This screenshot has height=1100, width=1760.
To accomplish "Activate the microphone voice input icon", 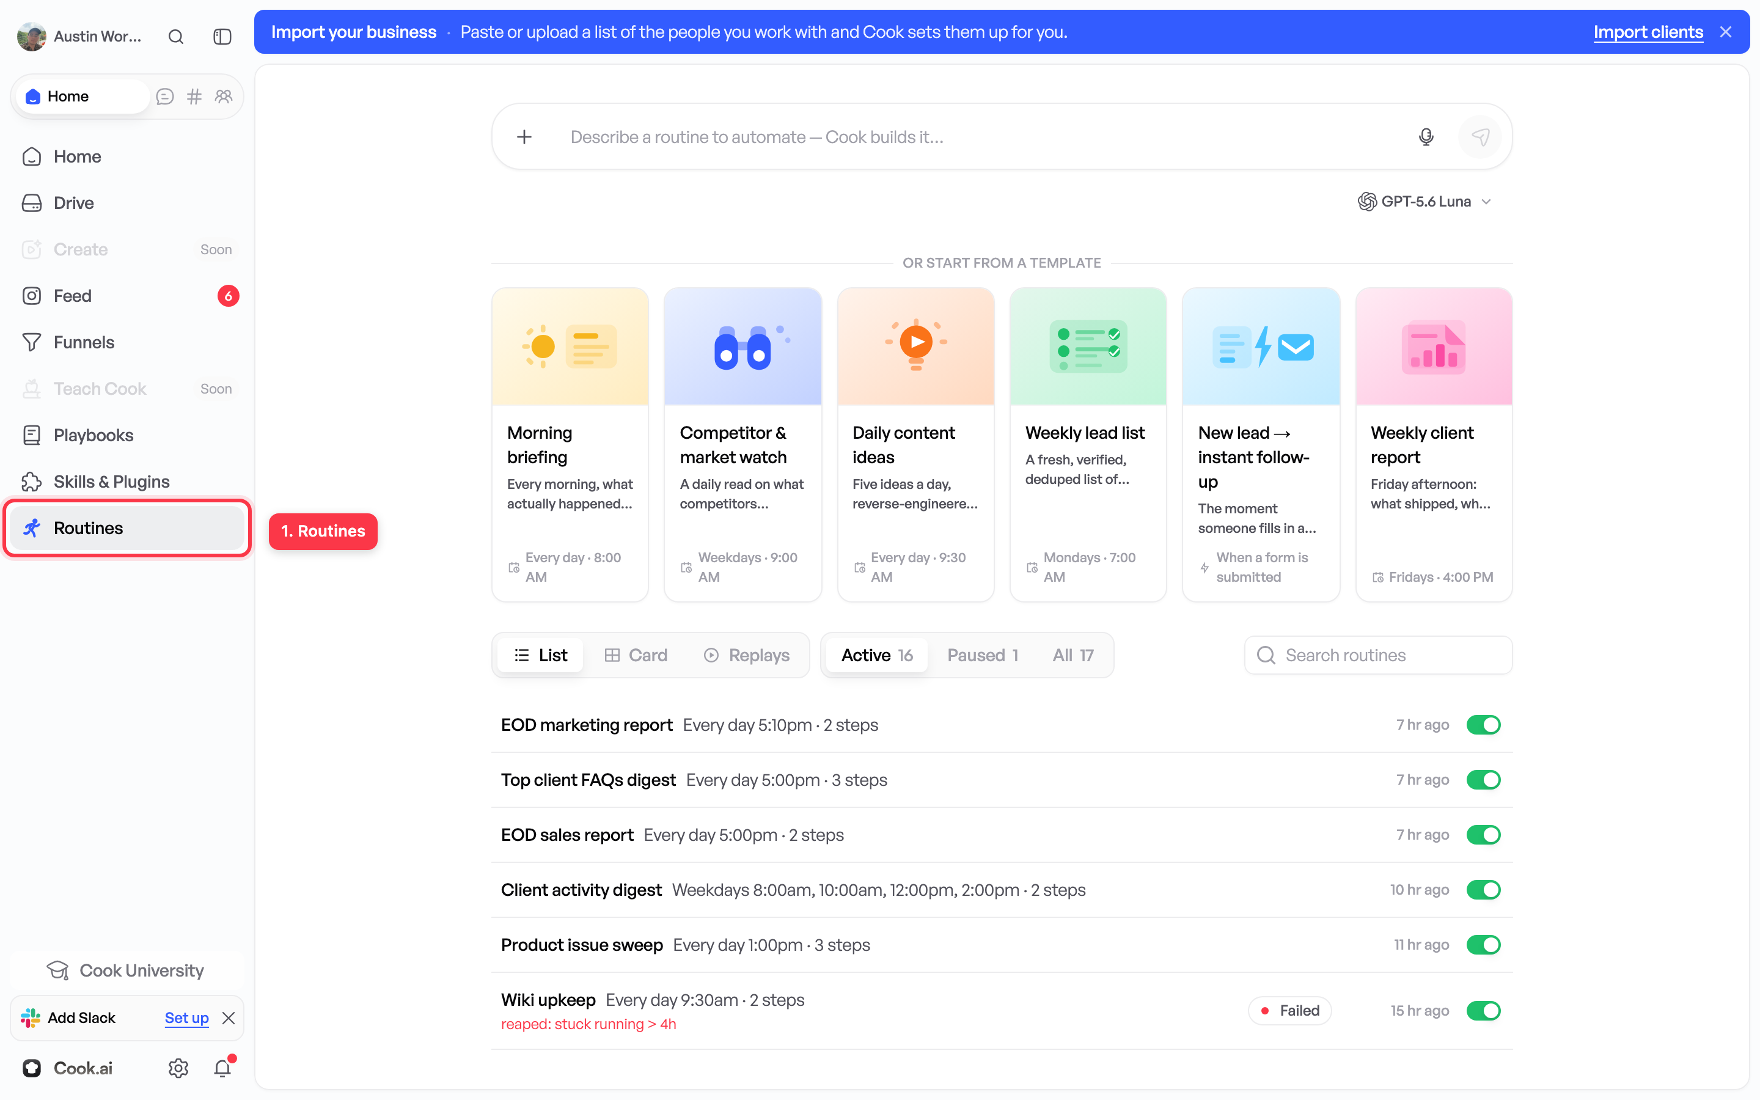I will click(x=1426, y=137).
